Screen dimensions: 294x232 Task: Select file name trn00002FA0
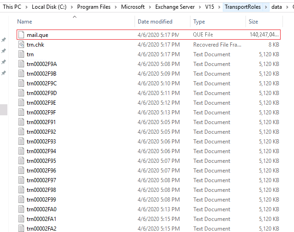click(42, 209)
